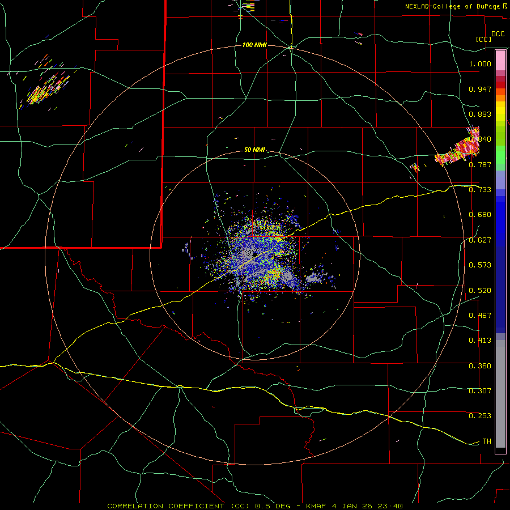510x510 pixels.
Task: Select the 0.947 legend value
Action: tap(480, 89)
